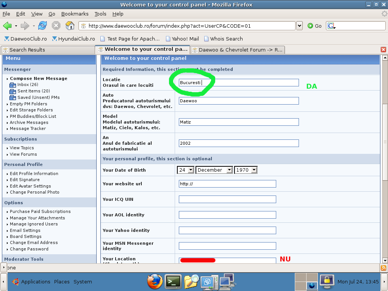
Task: Open the Bookmarks menu
Action: point(75,14)
